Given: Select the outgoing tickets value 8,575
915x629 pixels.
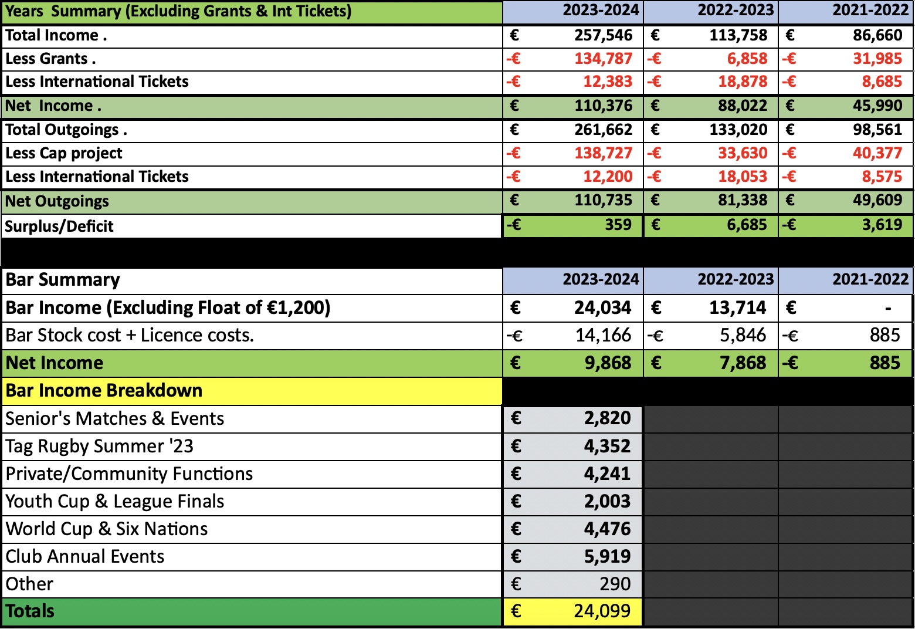Looking at the screenshot, I should [882, 177].
